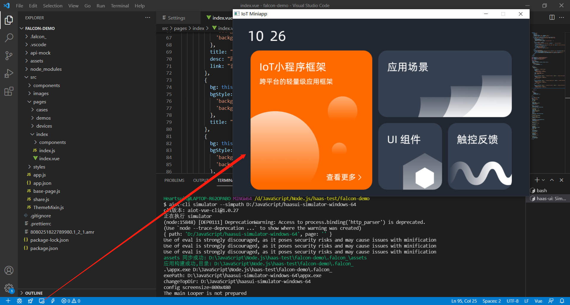Click the rocket icon in the status bar
This screenshot has width=570, height=305.
tap(30, 301)
